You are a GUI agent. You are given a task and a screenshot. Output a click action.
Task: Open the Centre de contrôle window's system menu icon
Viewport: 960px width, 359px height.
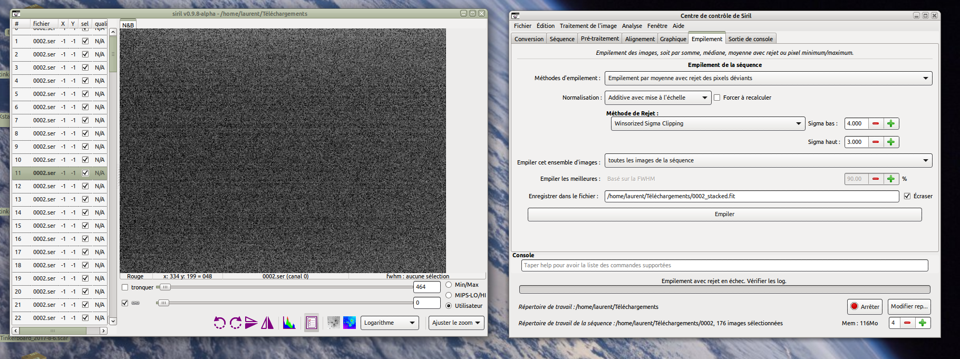(x=515, y=16)
